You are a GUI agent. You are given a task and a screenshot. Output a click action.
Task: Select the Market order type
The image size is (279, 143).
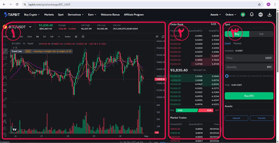click(x=237, y=43)
